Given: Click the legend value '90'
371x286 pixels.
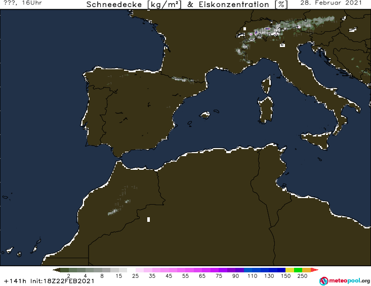Looking at the screenshot, I should [x=235, y=276].
